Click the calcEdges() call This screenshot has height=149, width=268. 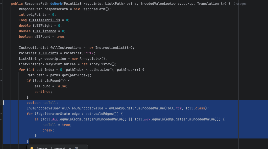pos(107,114)
